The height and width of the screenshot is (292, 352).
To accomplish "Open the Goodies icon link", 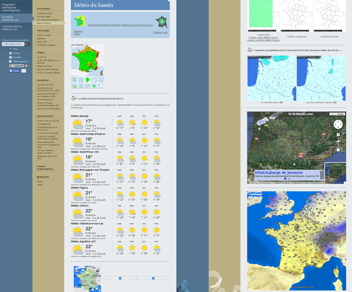I will click(x=10, y=53).
